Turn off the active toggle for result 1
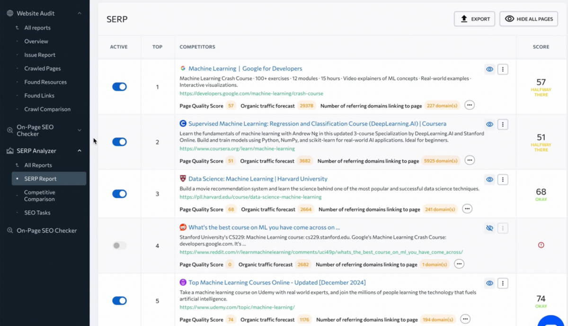This screenshot has width=568, height=326. (119, 87)
